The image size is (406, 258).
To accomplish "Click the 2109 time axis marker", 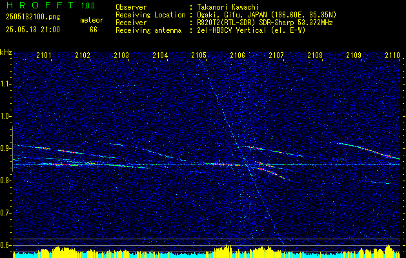I will click(354, 55).
